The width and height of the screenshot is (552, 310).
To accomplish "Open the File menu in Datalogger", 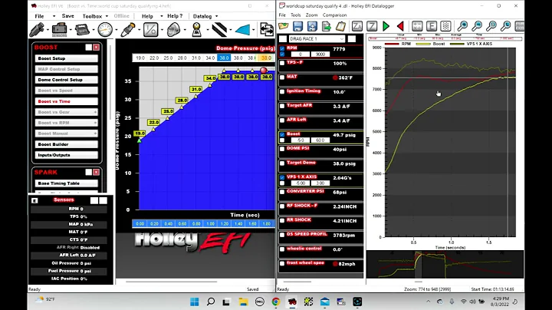I will click(282, 15).
